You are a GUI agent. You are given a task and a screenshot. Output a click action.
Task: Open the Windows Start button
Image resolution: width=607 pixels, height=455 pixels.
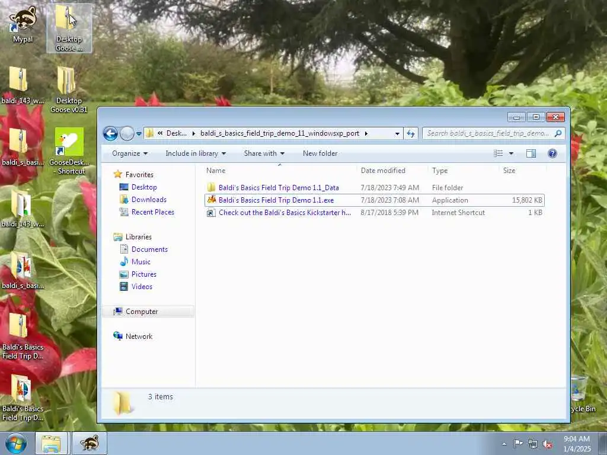(15, 443)
